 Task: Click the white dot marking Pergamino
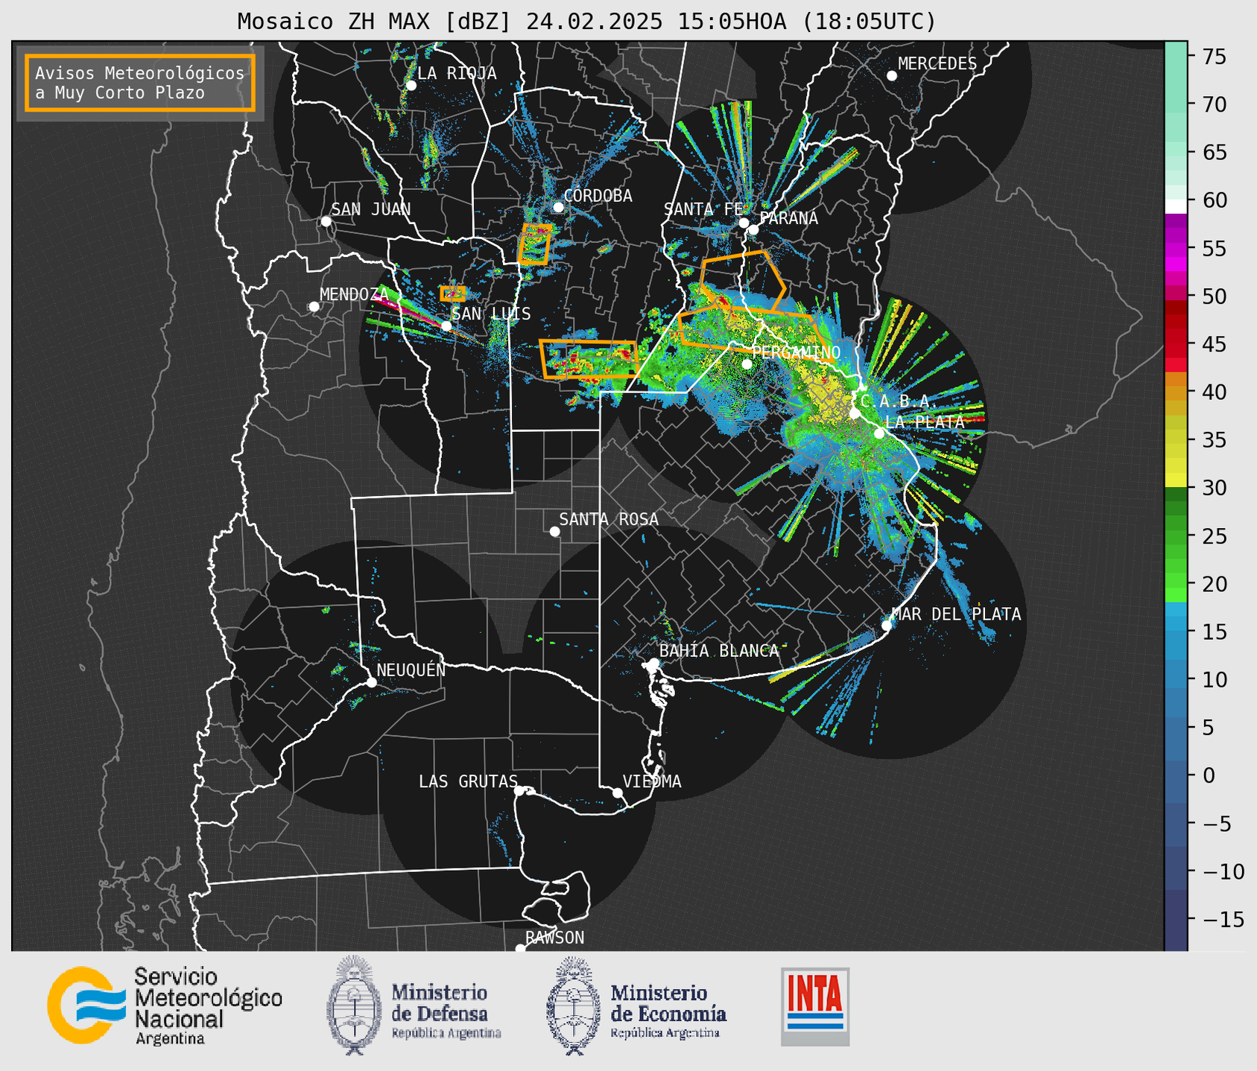pos(747,364)
